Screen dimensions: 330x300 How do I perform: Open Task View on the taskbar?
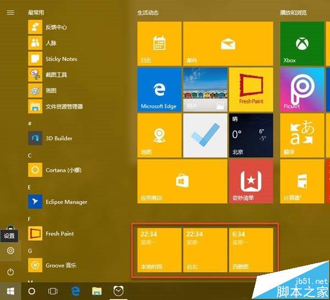click(53, 291)
